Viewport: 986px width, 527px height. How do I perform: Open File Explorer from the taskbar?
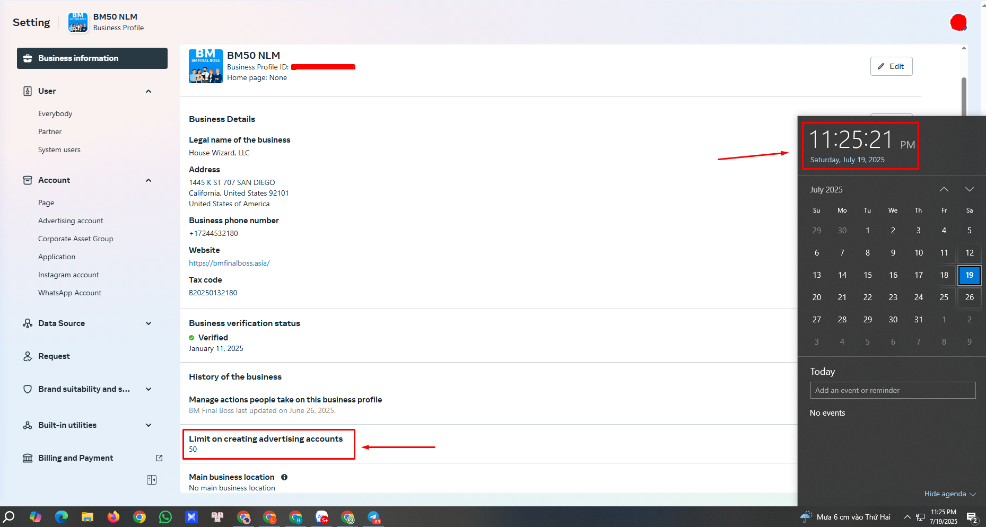tap(88, 517)
